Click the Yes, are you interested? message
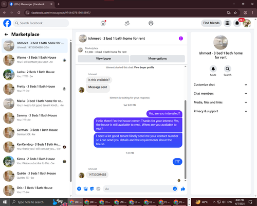Screen dimensions: 257x206 164,113
